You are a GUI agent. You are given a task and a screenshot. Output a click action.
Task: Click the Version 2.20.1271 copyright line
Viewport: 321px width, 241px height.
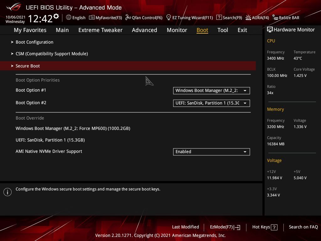pos(160,235)
